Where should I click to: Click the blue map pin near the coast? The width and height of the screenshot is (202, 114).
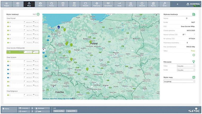click(x=59, y=27)
